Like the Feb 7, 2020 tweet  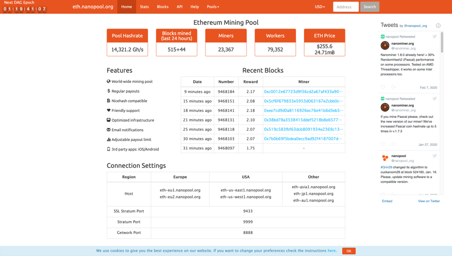[383, 87]
